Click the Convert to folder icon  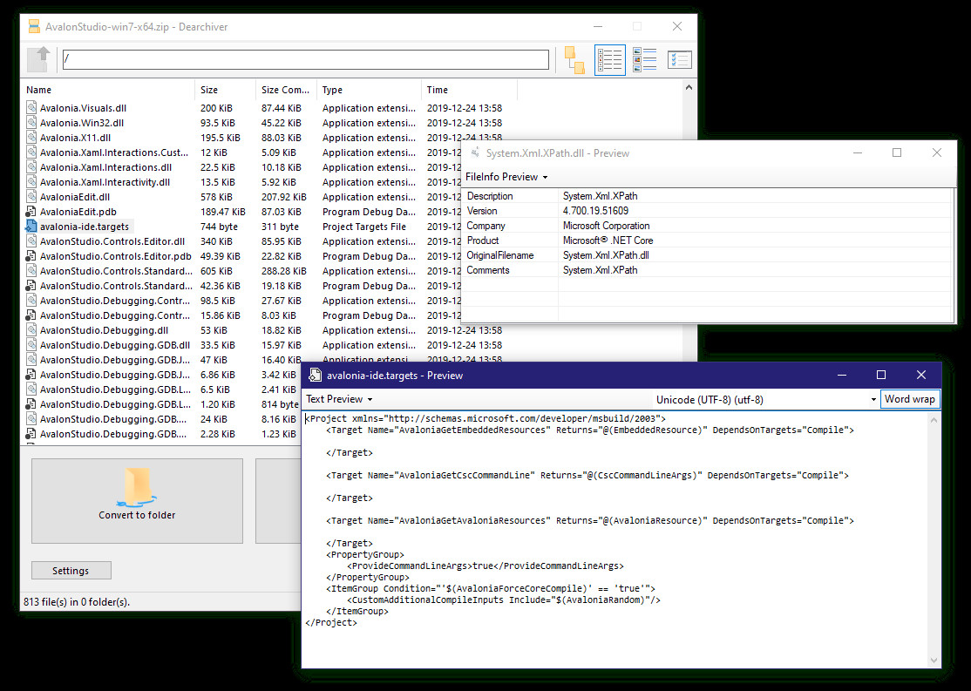pos(137,487)
